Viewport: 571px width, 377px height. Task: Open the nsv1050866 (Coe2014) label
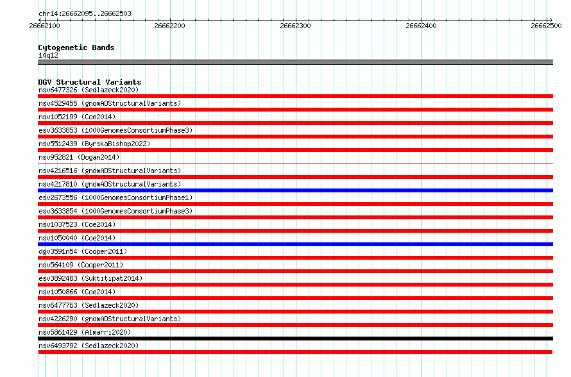click(77, 292)
